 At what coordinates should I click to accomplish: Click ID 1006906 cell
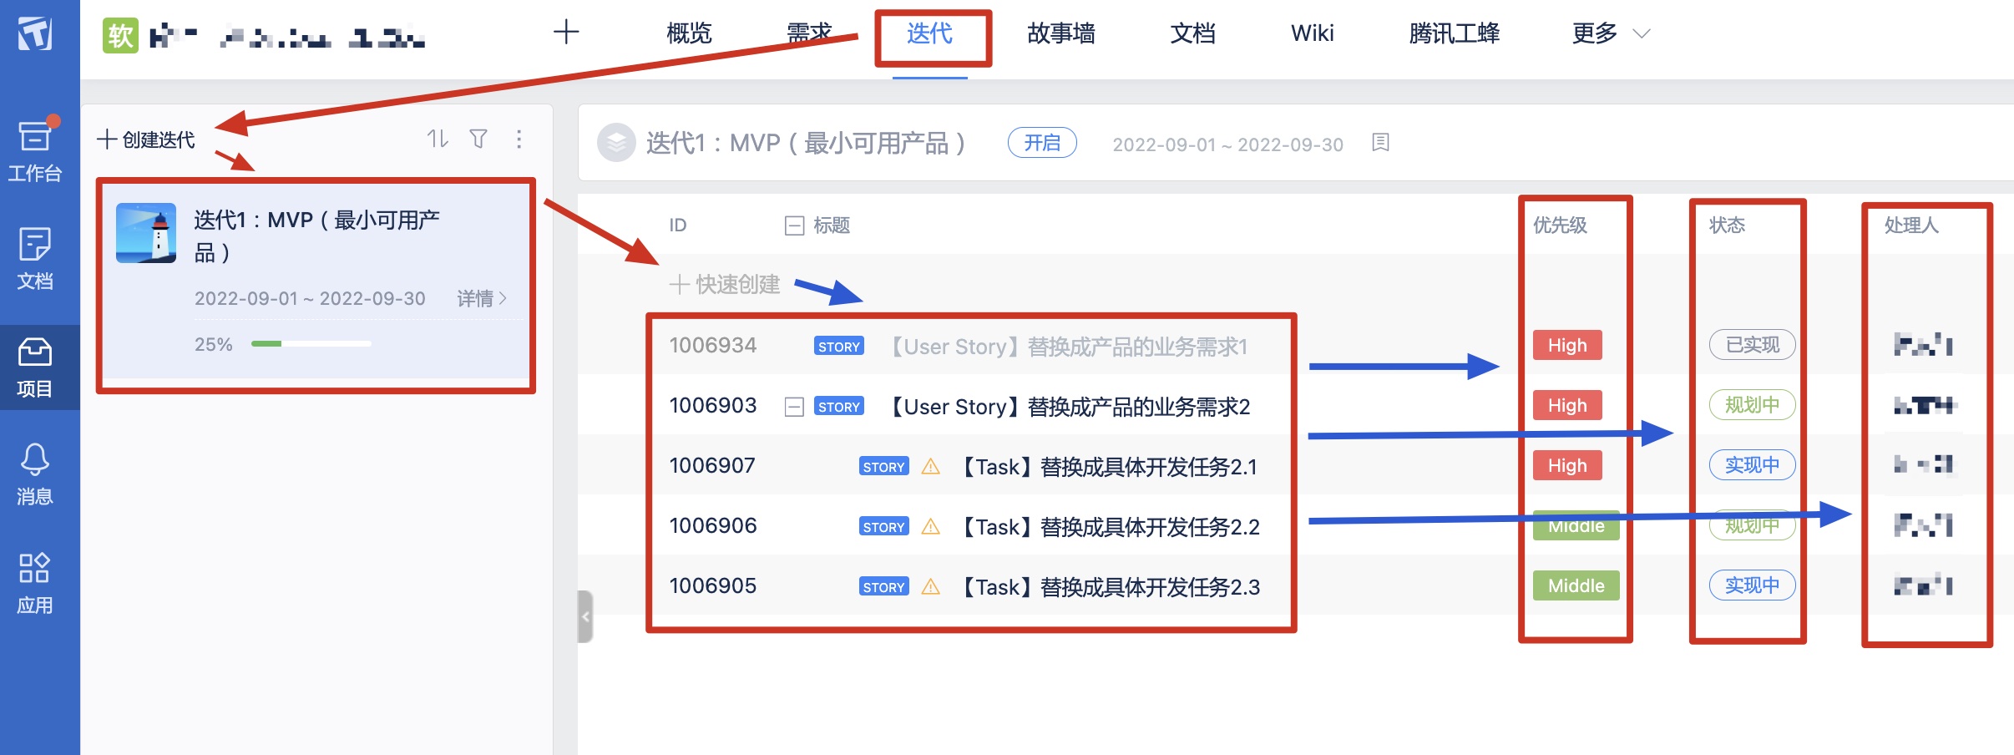[712, 526]
